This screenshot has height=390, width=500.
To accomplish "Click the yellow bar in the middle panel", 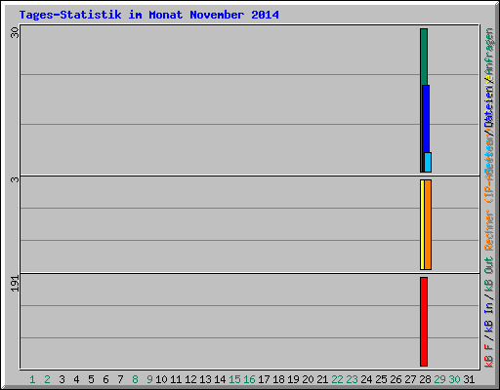I will [422, 224].
